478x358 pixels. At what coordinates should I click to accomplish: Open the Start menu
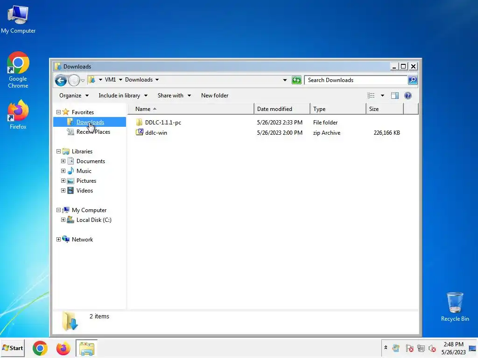click(x=13, y=348)
